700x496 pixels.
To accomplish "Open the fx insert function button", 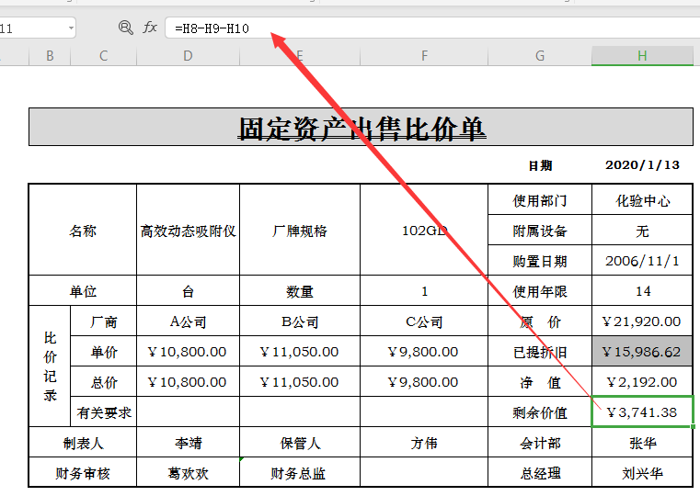I will point(150,28).
